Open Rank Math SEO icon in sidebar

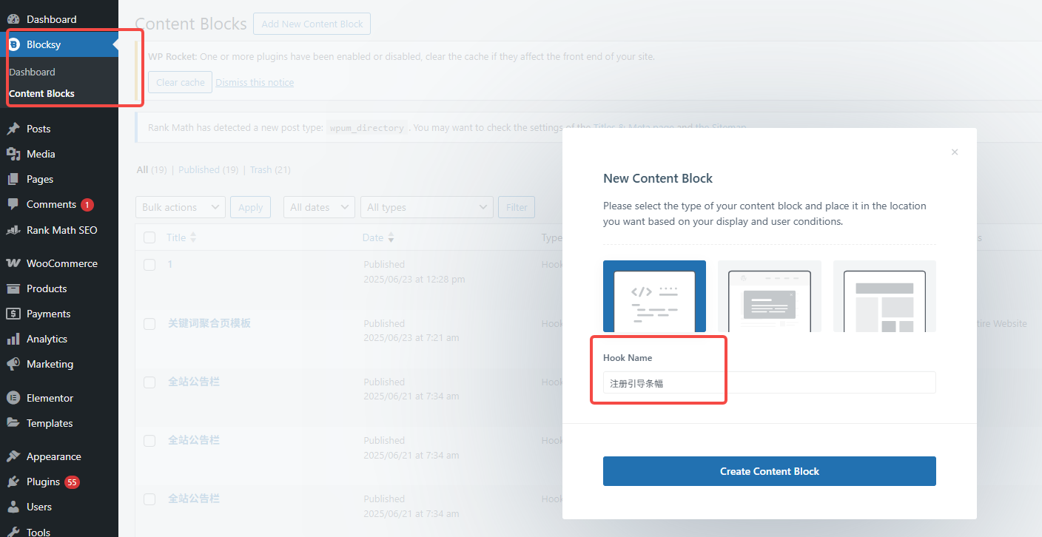pos(13,230)
